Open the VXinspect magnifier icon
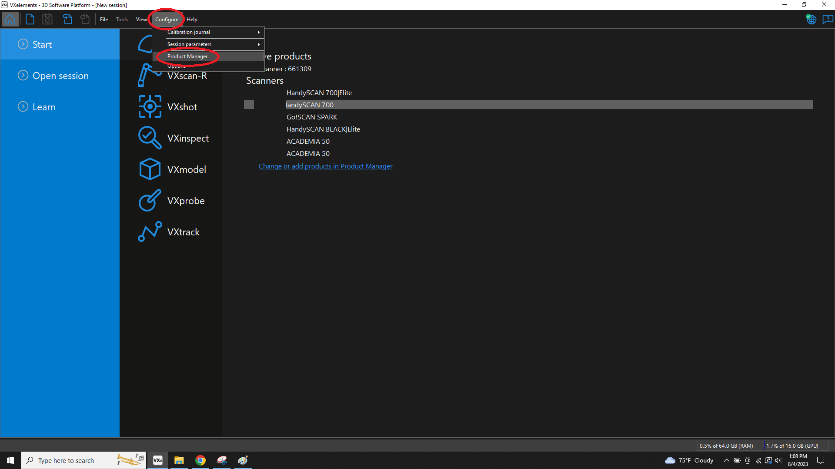Screen dimensions: 835x469 pos(150,138)
